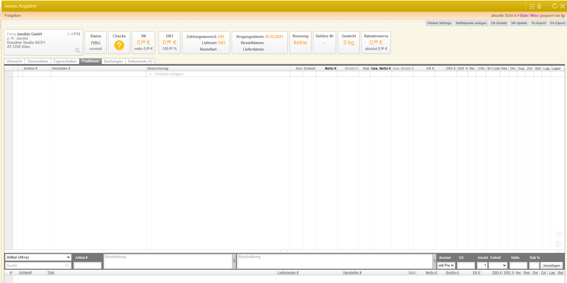Click the VK-Update button
This screenshot has width=567, height=283.
(519, 23)
